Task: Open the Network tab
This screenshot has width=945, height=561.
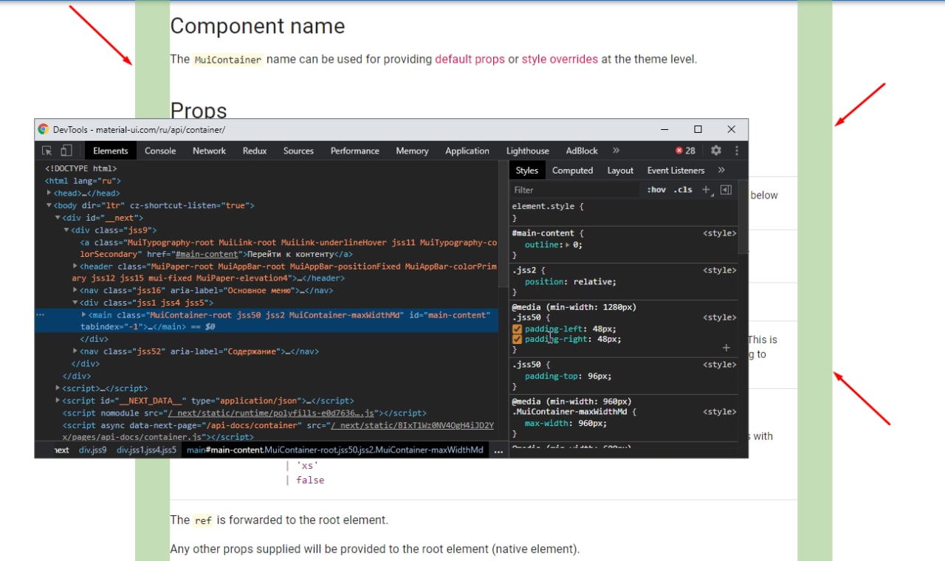Action: 209,151
